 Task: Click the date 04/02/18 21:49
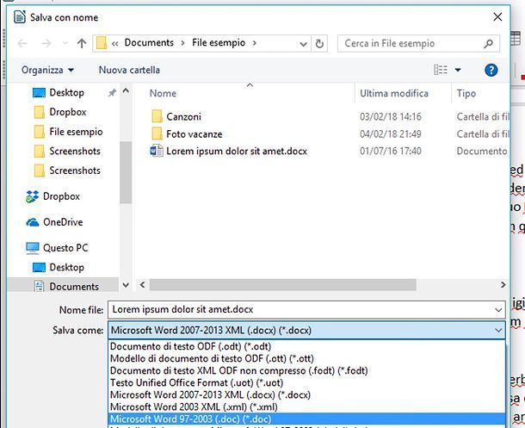click(x=391, y=134)
